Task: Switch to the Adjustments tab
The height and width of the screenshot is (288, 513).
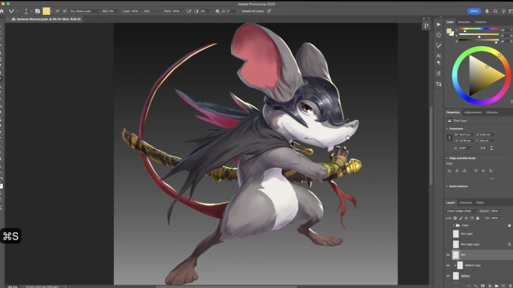Action: [x=473, y=112]
